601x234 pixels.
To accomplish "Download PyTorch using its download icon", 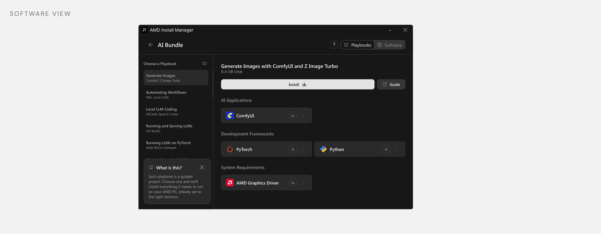I will tap(293, 149).
